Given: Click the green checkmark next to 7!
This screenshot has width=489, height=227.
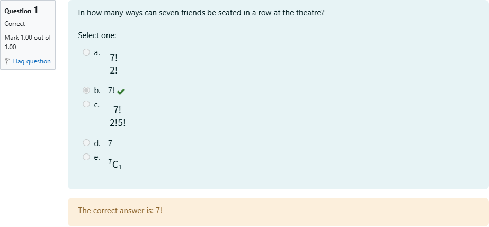Looking at the screenshot, I should (x=121, y=92).
